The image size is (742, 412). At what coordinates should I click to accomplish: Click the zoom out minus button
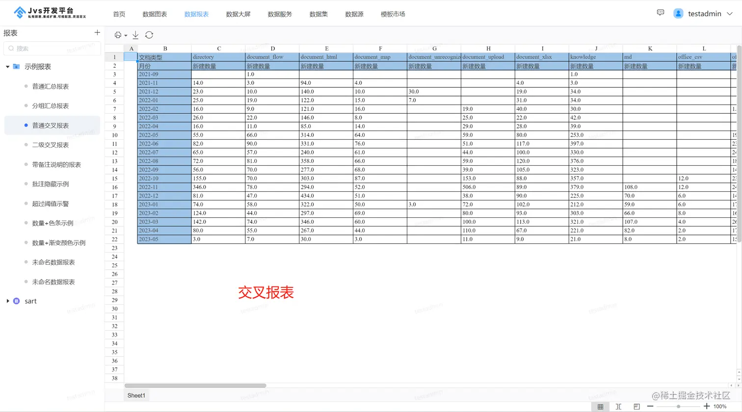[650, 407]
